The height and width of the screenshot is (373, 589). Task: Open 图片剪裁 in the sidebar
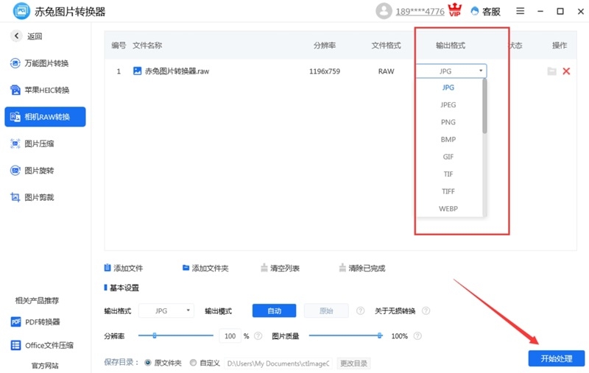[32, 197]
